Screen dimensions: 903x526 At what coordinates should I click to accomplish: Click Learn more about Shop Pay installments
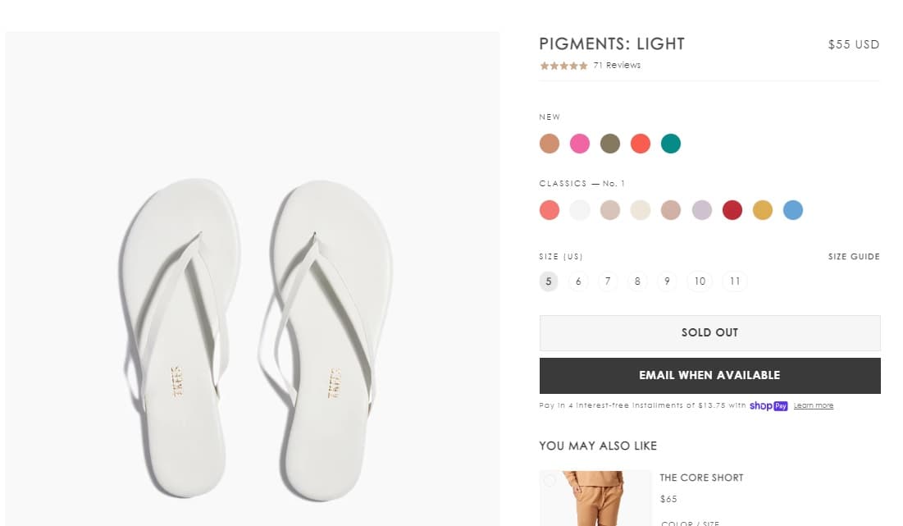pyautogui.click(x=814, y=405)
